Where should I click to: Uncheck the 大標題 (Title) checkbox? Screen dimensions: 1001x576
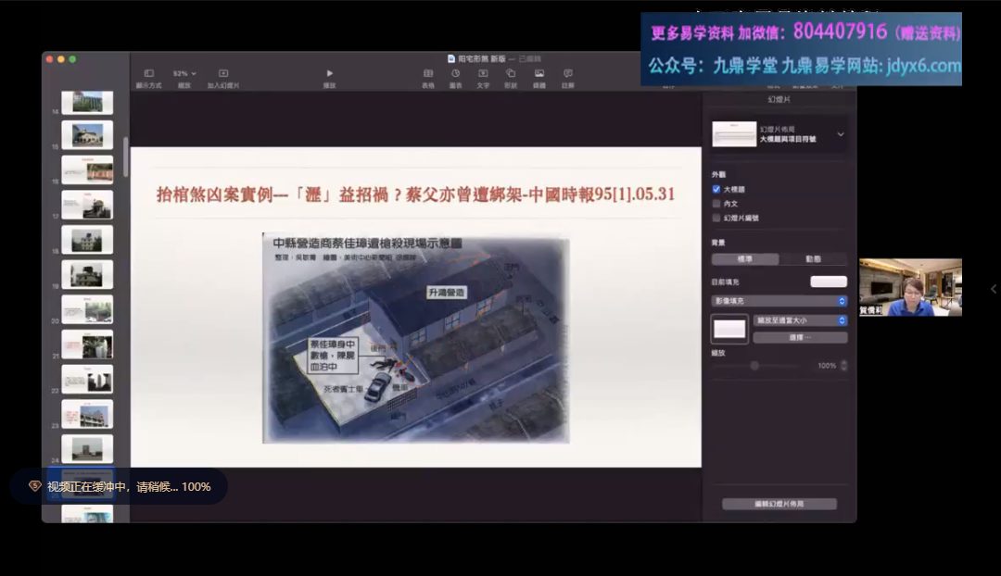[716, 189]
